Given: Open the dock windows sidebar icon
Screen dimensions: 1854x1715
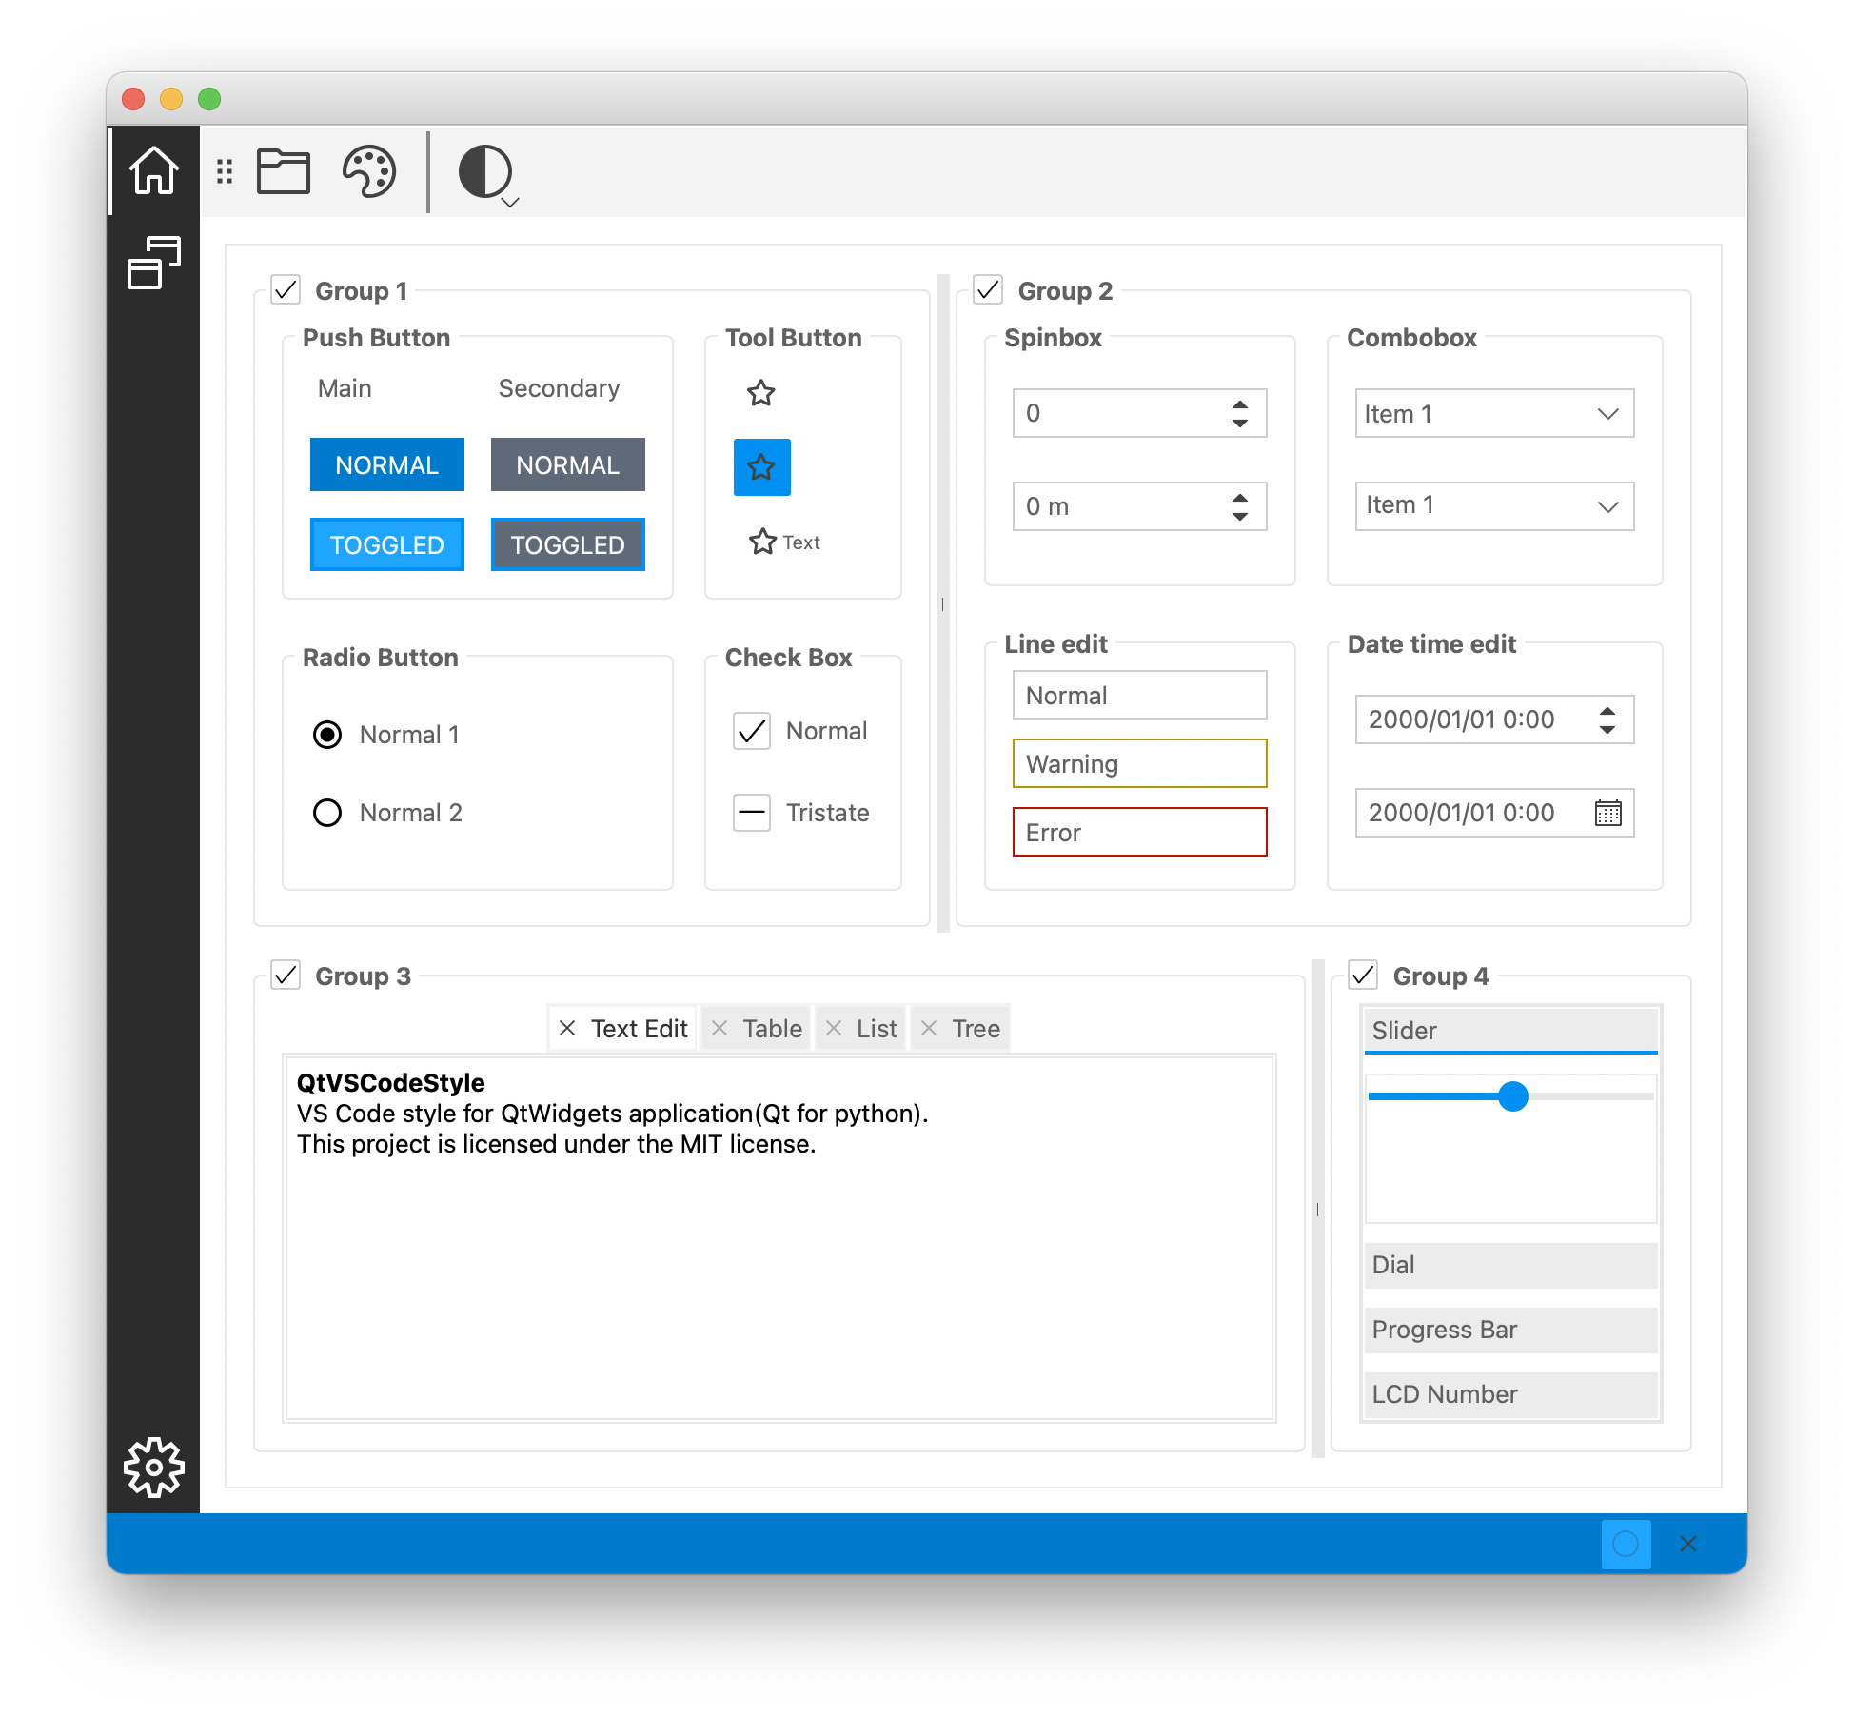Looking at the screenshot, I should tap(153, 263).
